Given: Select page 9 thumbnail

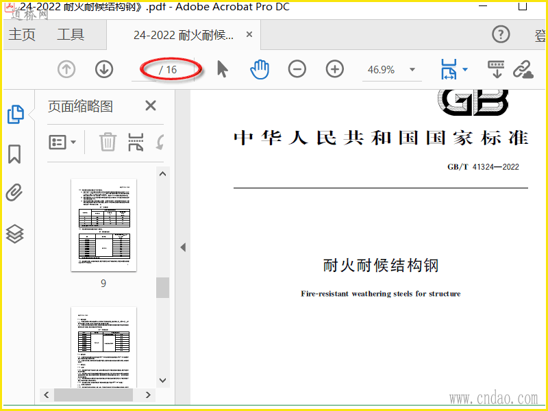Looking at the screenshot, I should pyautogui.click(x=104, y=225).
